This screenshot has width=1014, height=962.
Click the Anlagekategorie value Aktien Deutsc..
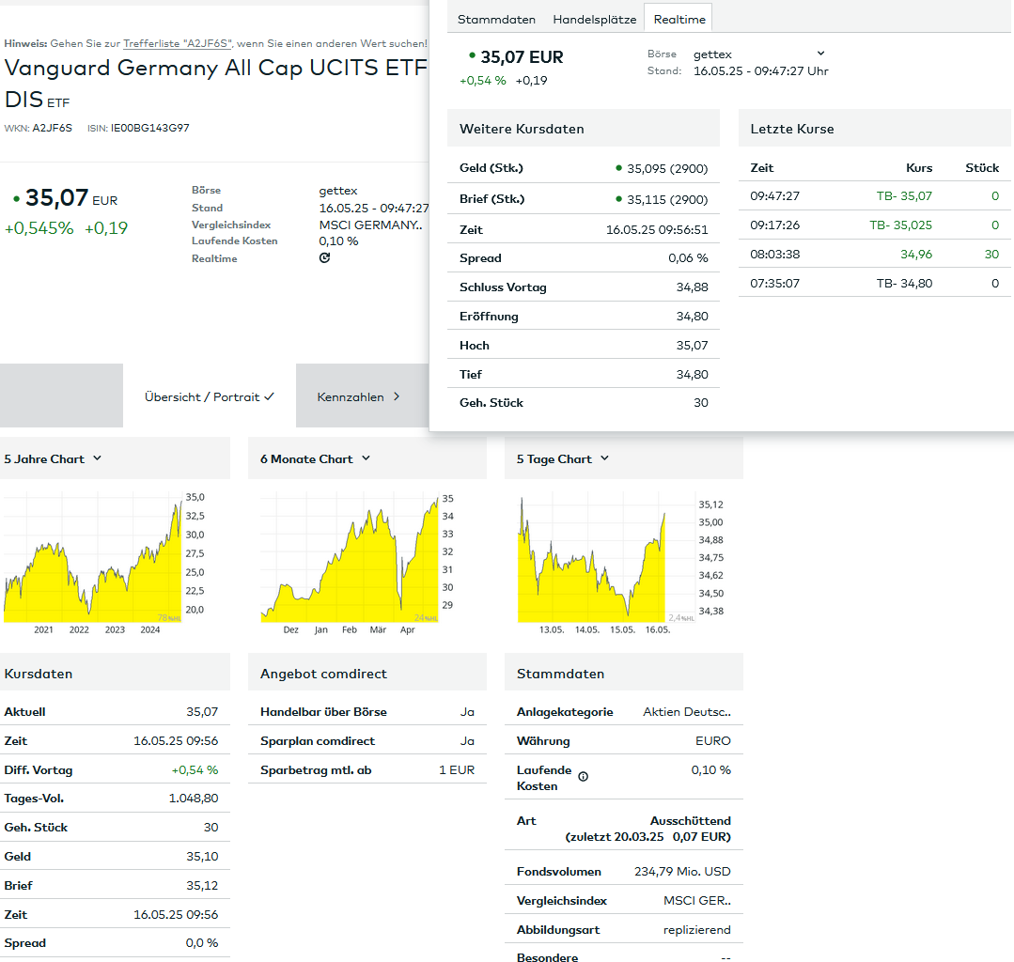pyautogui.click(x=687, y=712)
